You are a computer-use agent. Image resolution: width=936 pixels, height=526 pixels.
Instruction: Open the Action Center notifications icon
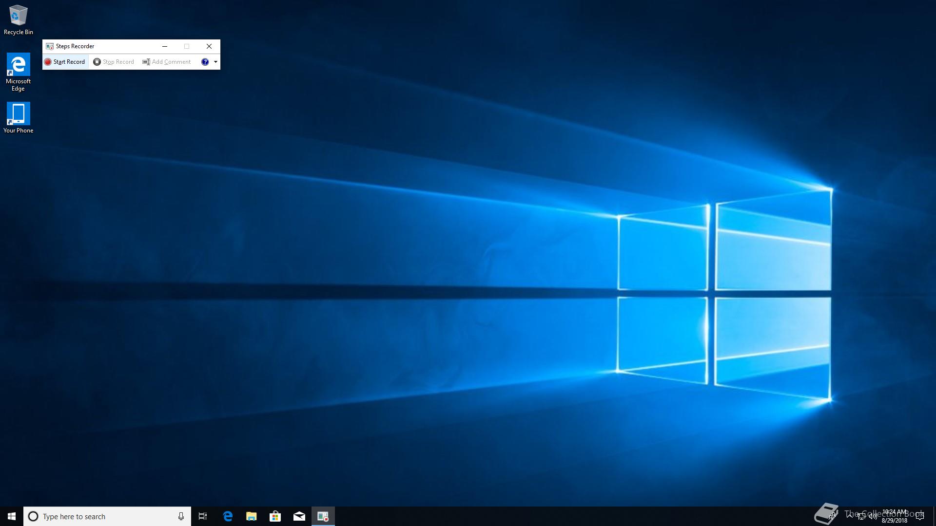tap(920, 516)
